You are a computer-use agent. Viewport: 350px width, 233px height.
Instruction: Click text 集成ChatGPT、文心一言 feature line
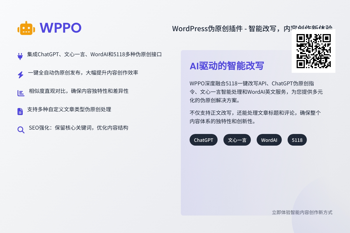tap(94, 54)
